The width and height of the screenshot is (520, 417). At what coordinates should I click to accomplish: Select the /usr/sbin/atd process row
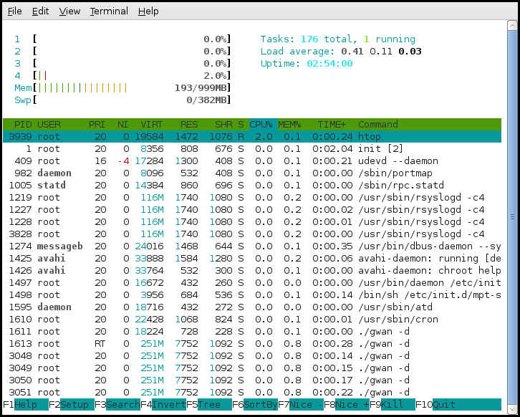click(x=252, y=307)
